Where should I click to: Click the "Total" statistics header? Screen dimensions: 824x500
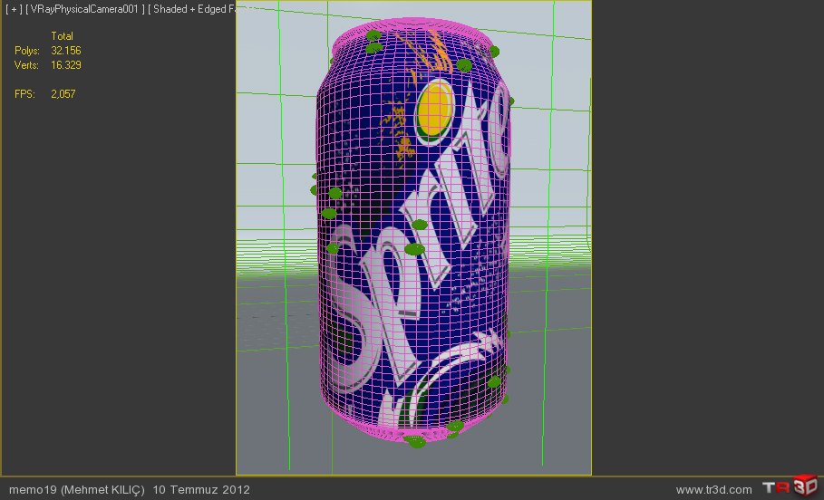[62, 36]
